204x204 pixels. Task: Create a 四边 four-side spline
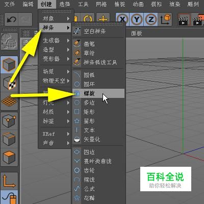tap(98, 152)
